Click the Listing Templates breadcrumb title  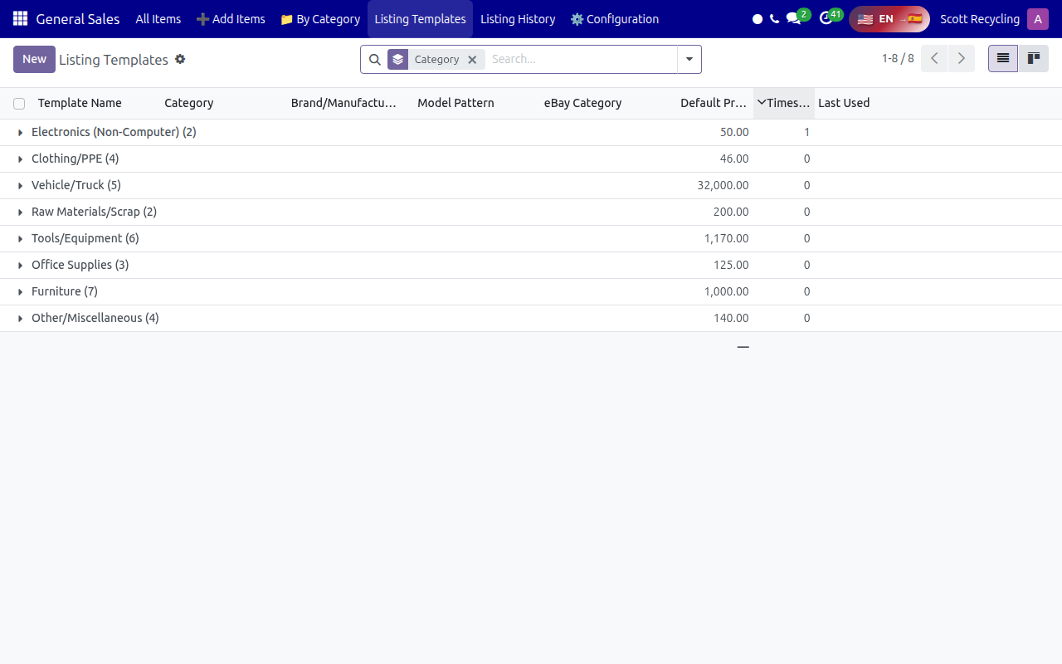tap(114, 60)
